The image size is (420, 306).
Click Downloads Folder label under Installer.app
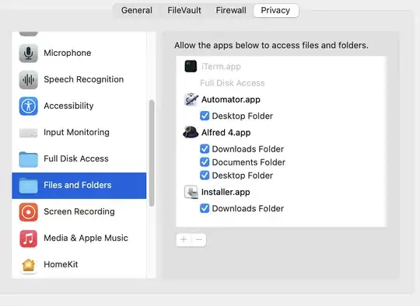click(248, 208)
